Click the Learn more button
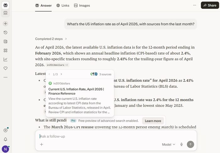Screen dimensions: 220x153 pos(153,121)
